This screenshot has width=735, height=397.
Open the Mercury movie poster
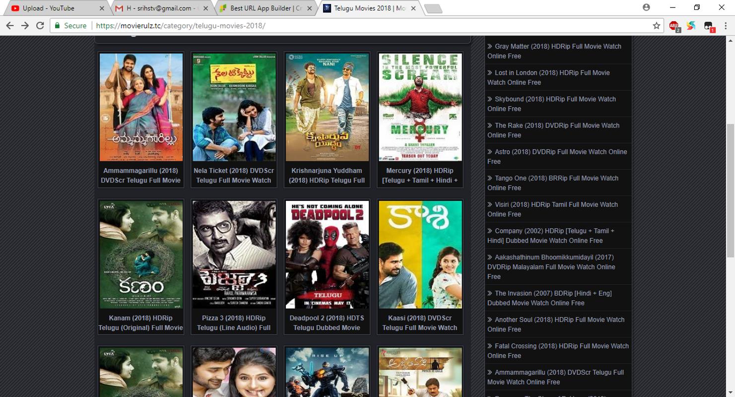(x=420, y=107)
